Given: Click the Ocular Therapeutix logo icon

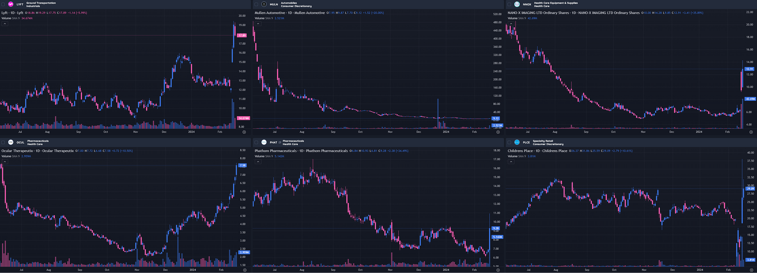Looking at the screenshot, I should (x=11, y=142).
